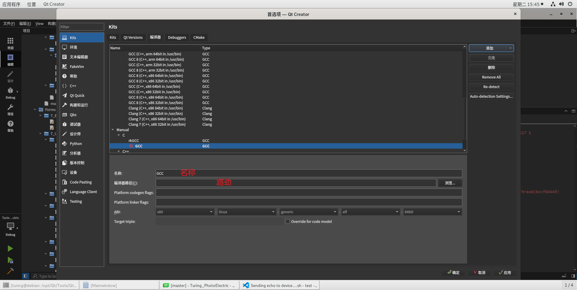Click the 应用 button
The image size is (577, 290).
coord(505,273)
